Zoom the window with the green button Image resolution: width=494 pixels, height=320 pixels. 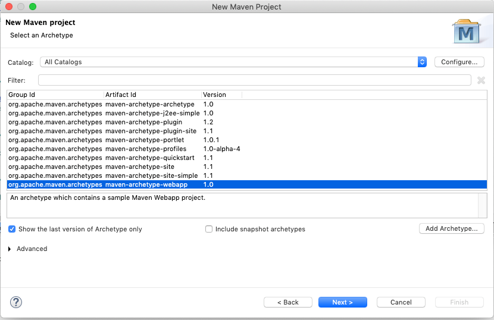pos(33,7)
